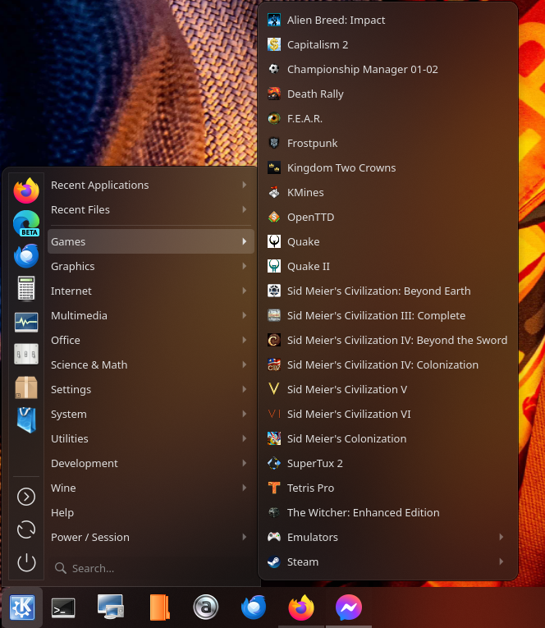Image resolution: width=545 pixels, height=628 pixels.
Task: Launch Firefox from the favorites sidebar
Action: click(26, 191)
